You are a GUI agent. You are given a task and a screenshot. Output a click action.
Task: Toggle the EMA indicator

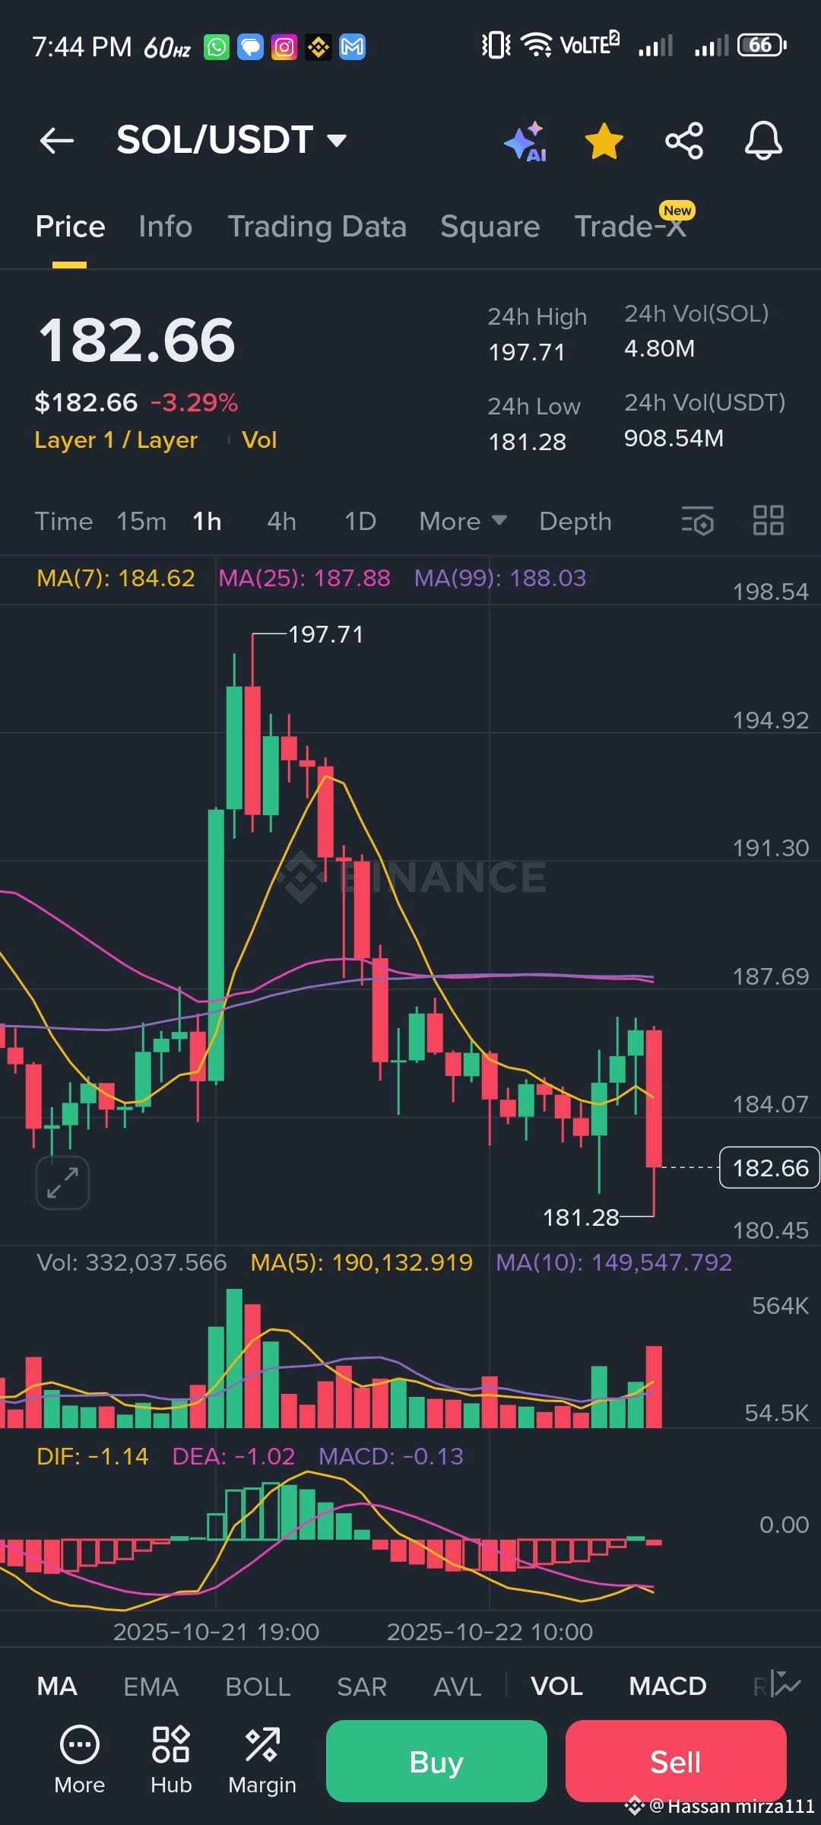pyautogui.click(x=151, y=1687)
